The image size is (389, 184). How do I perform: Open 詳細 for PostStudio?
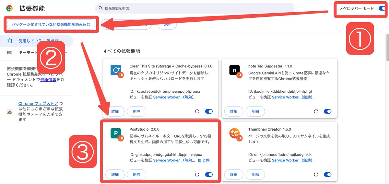115,175
